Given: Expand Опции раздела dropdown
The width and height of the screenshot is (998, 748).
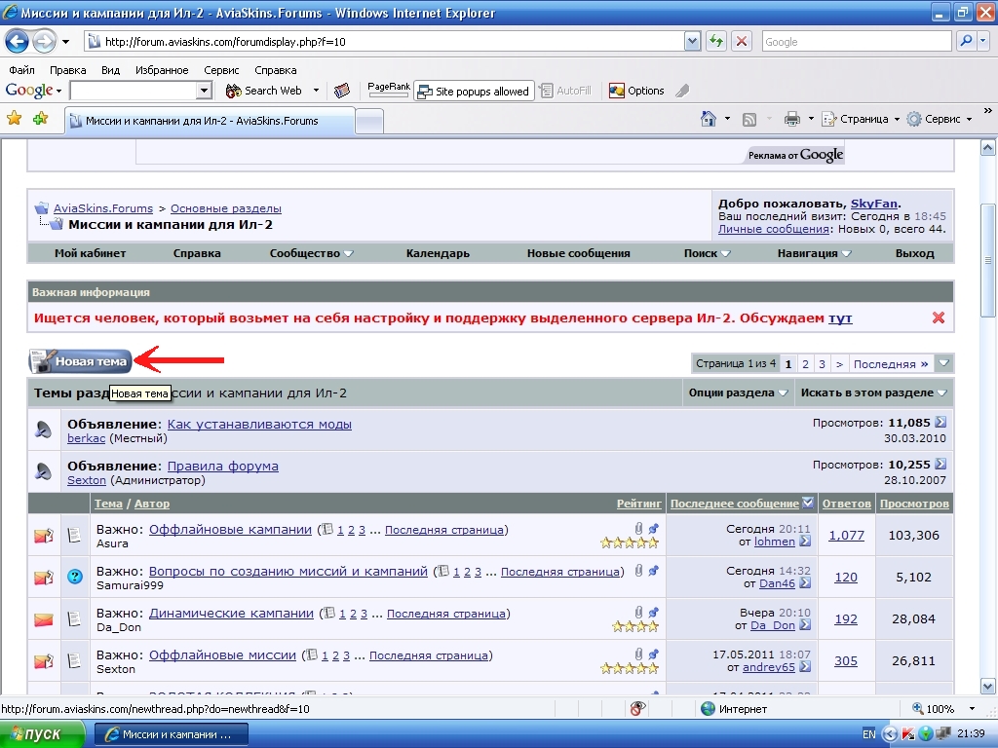Looking at the screenshot, I should 739,393.
